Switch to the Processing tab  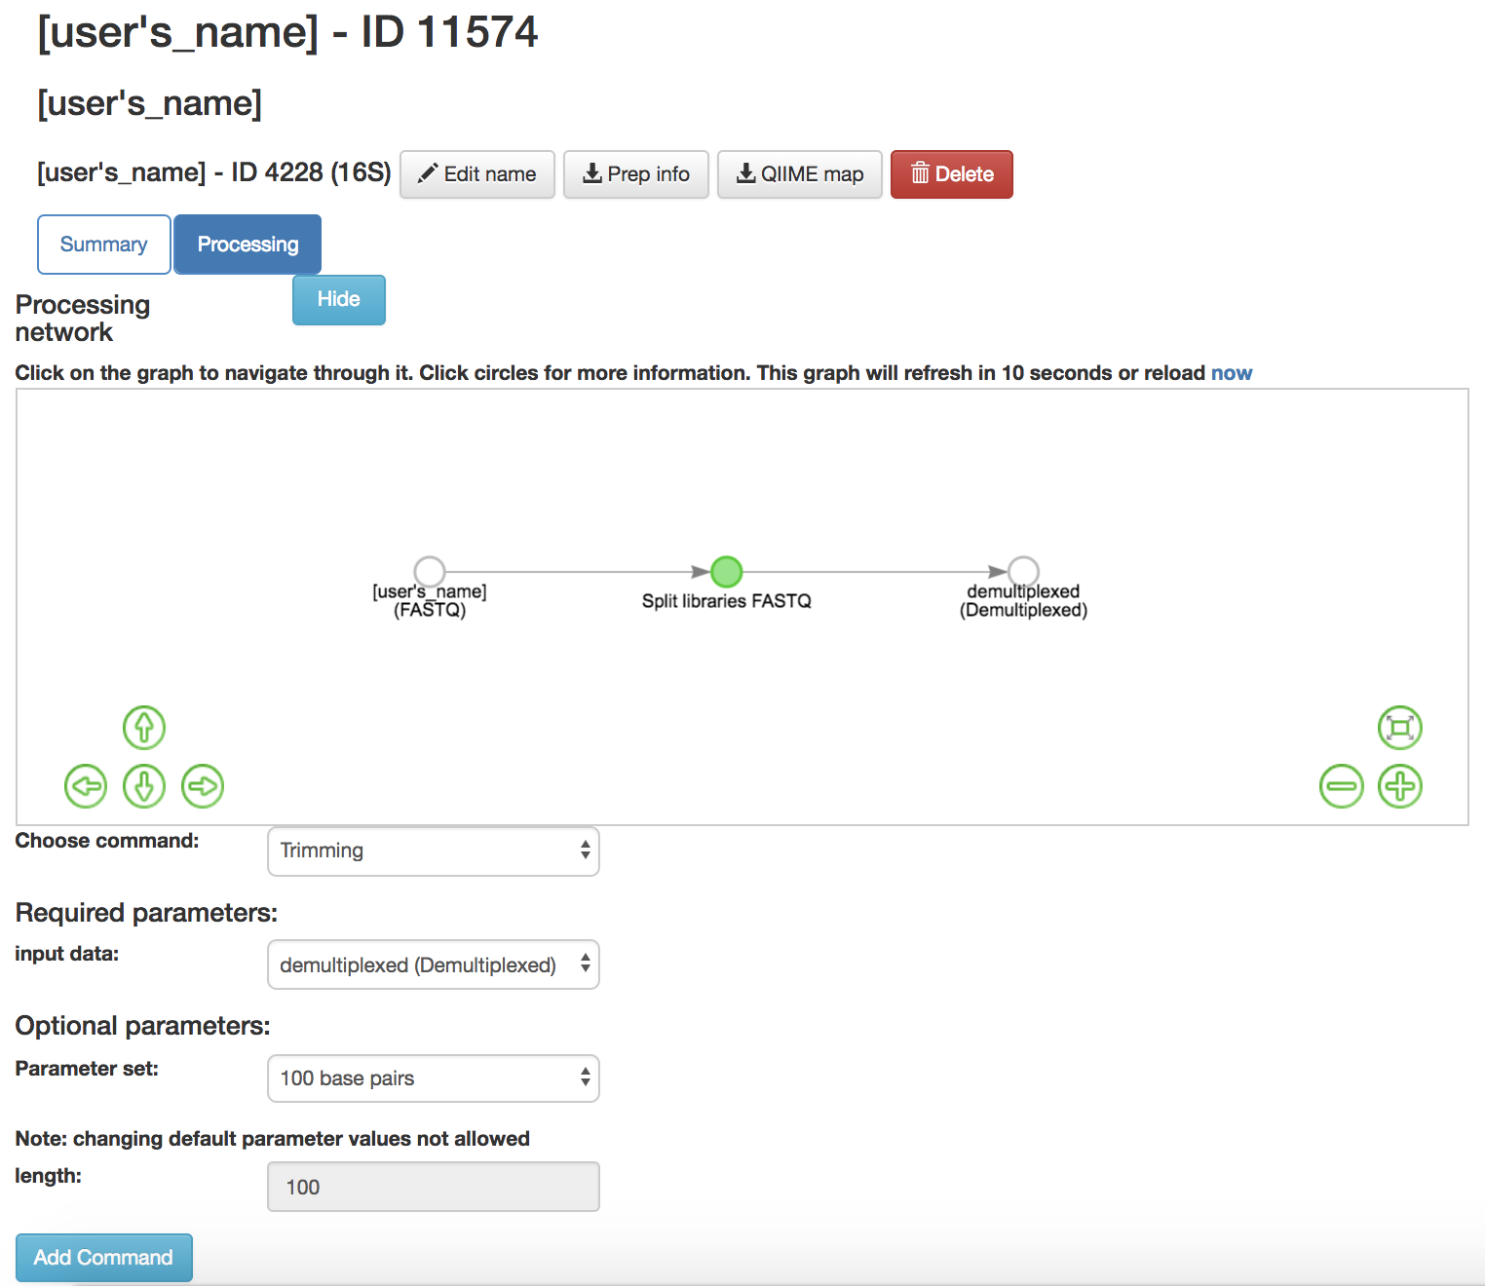pos(247,244)
